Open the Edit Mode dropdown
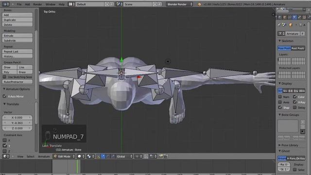This screenshot has height=175, width=311. (x=64, y=157)
